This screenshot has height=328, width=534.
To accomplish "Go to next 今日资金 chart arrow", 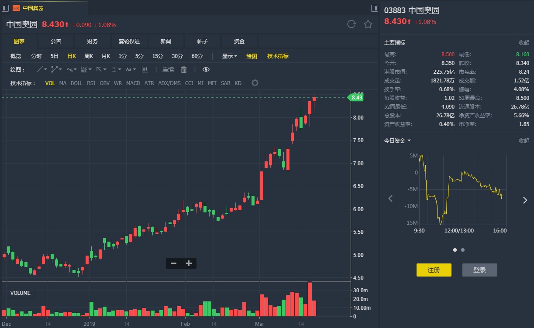I will click(x=525, y=200).
